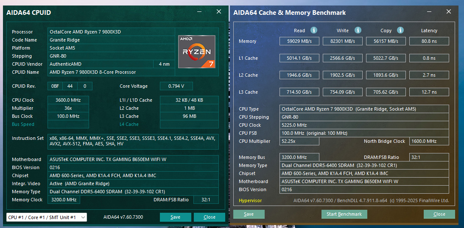Click the Memory Clock value in CPUID
Viewport: 464px width, 228px height.
pos(64,200)
